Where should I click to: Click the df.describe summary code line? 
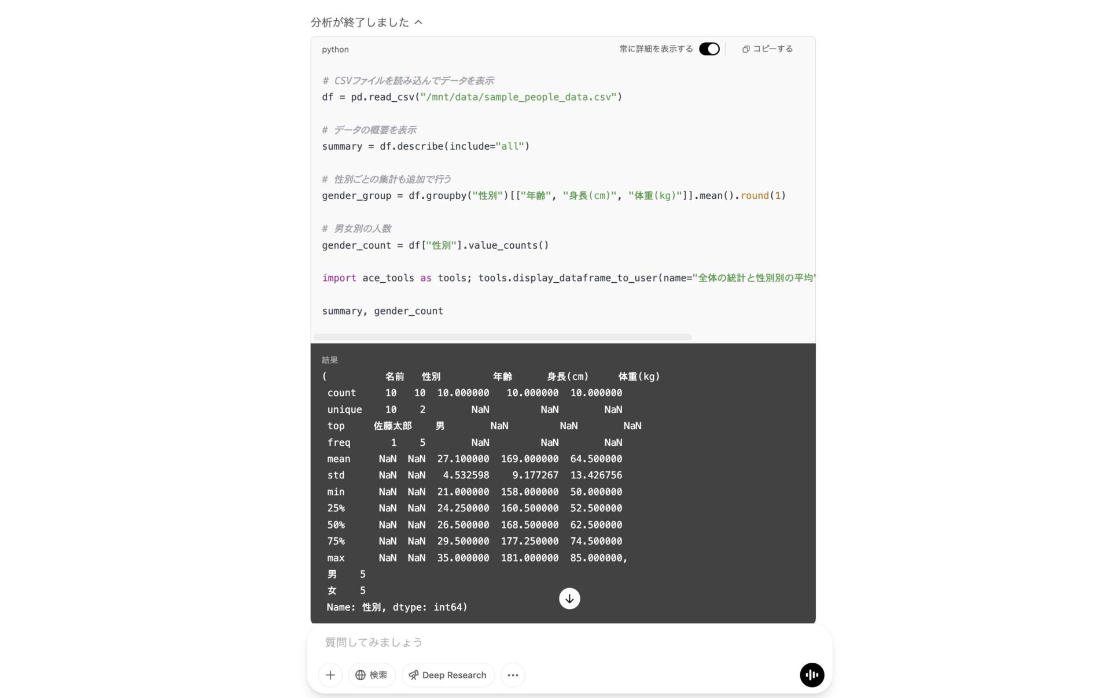click(426, 146)
